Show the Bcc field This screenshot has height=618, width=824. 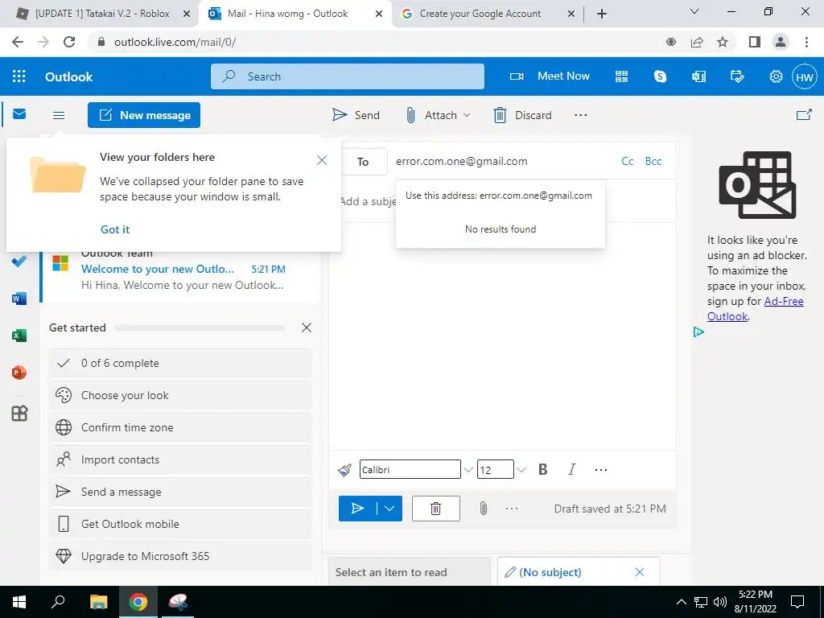click(653, 161)
